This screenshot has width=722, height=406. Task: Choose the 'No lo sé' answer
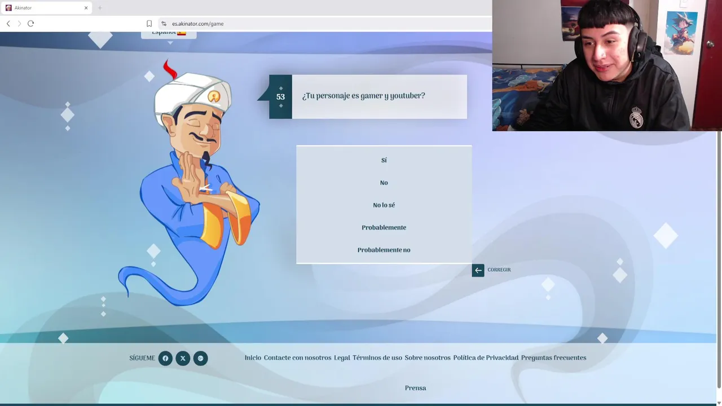tap(384, 205)
